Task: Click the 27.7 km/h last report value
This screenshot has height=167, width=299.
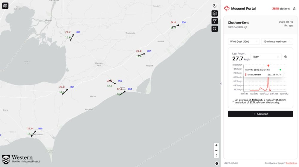Action: [241, 58]
